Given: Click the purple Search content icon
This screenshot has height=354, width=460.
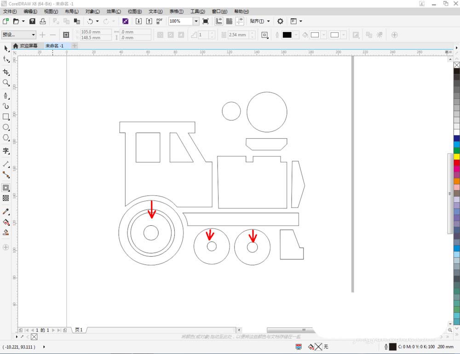Looking at the screenshot, I should tap(125, 21).
